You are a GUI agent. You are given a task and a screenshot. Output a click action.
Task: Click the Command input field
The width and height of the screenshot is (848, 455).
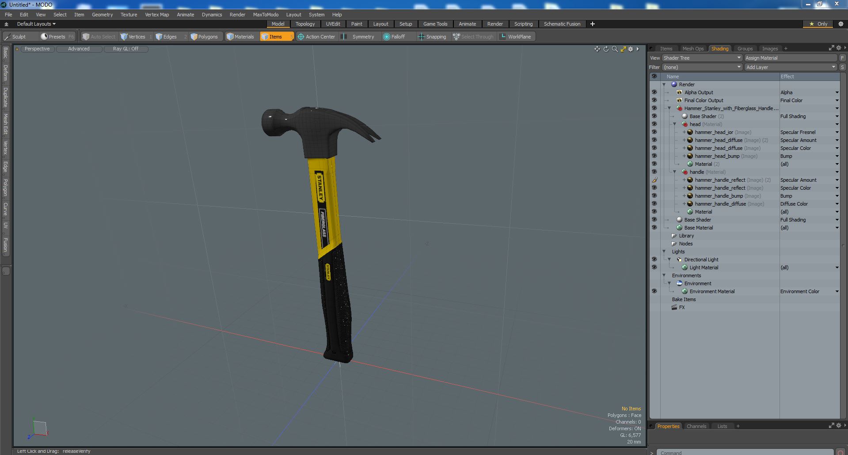745,452
